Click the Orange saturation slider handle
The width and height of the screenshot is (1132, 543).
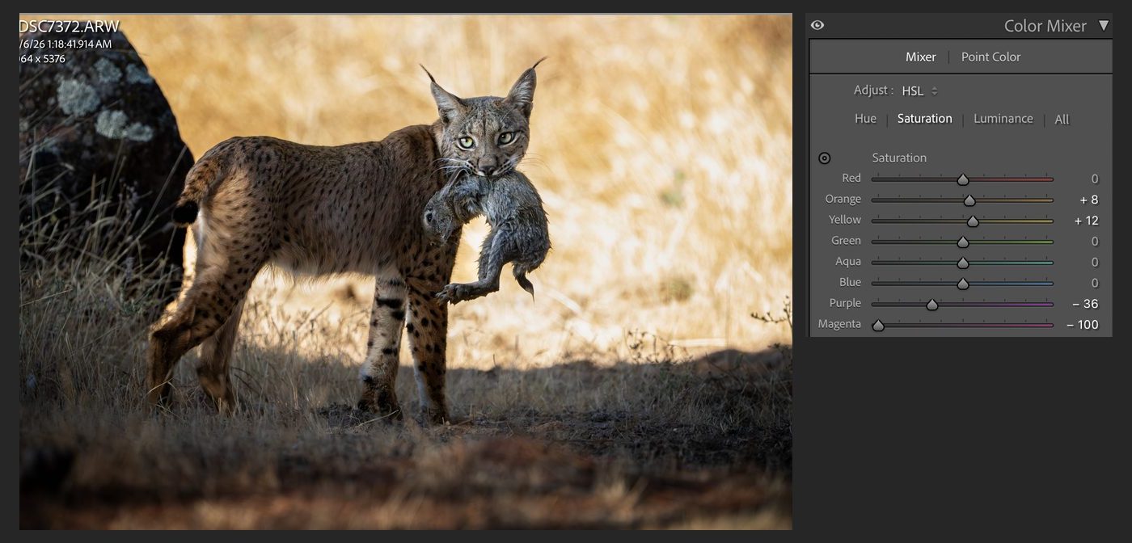tap(969, 200)
